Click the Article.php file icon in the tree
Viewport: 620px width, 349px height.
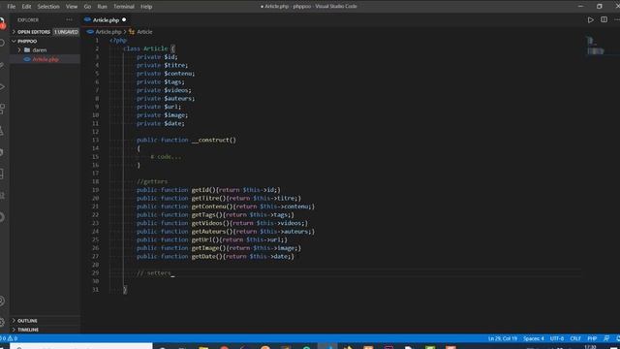[x=27, y=59]
